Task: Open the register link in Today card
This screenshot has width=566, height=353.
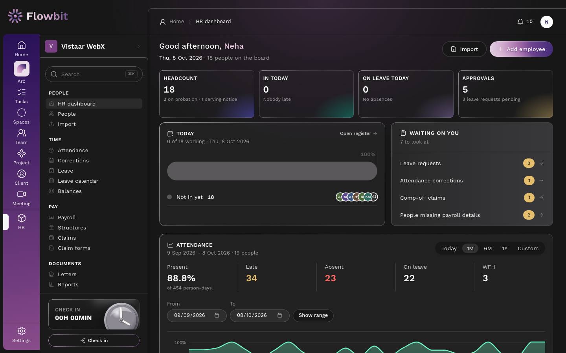Action: point(358,133)
